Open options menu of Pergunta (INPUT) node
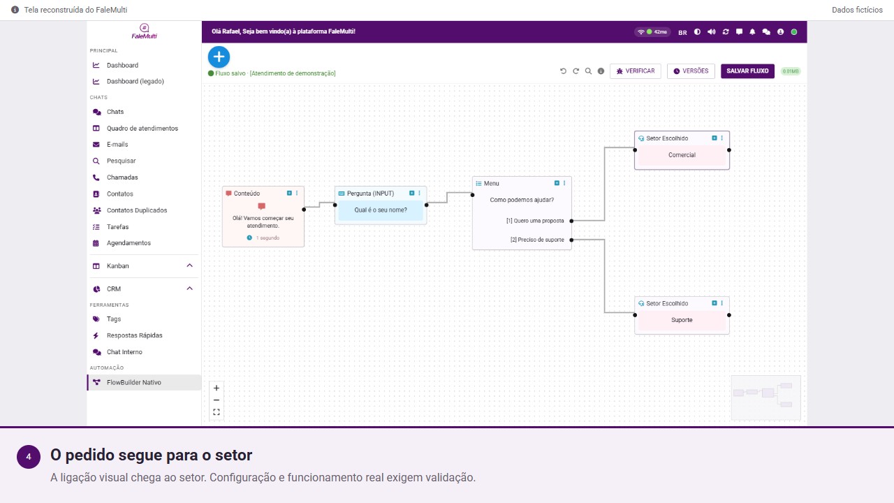The width and height of the screenshot is (894, 503). [419, 194]
